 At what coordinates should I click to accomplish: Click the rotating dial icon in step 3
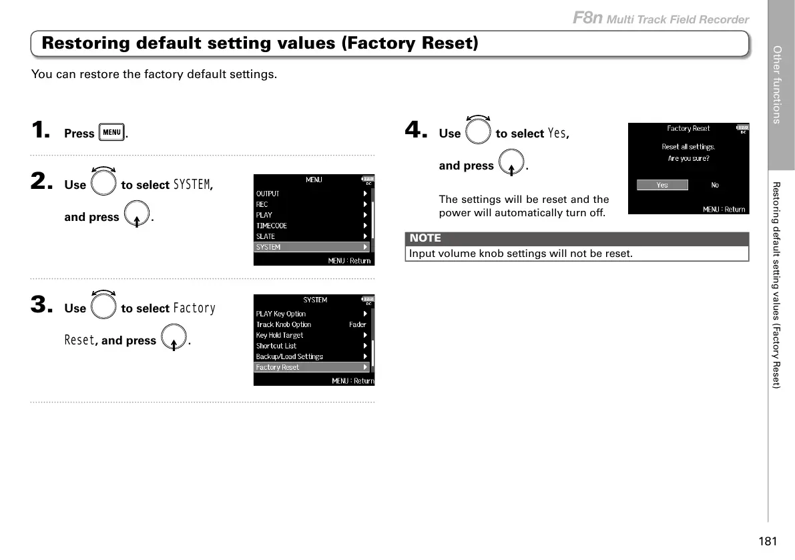tap(103, 304)
